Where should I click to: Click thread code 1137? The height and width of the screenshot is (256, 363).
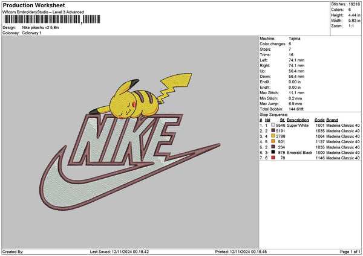(320, 142)
